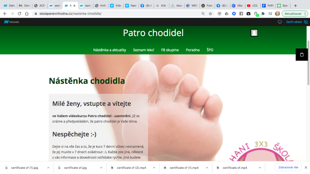Open the blue bookmark extension
Viewport: 310px width, 174px height.
(234, 14)
